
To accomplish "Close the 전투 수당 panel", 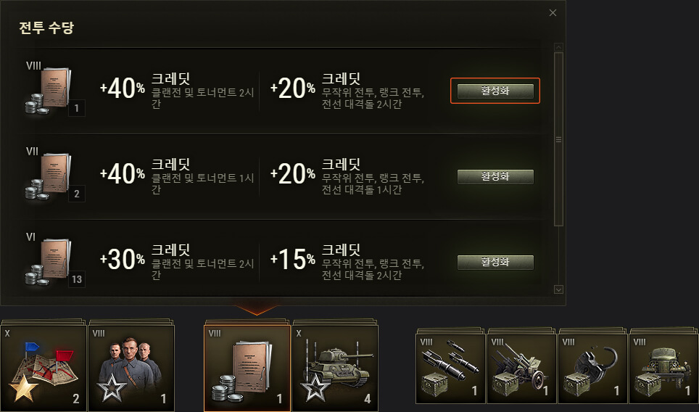I will point(553,13).
